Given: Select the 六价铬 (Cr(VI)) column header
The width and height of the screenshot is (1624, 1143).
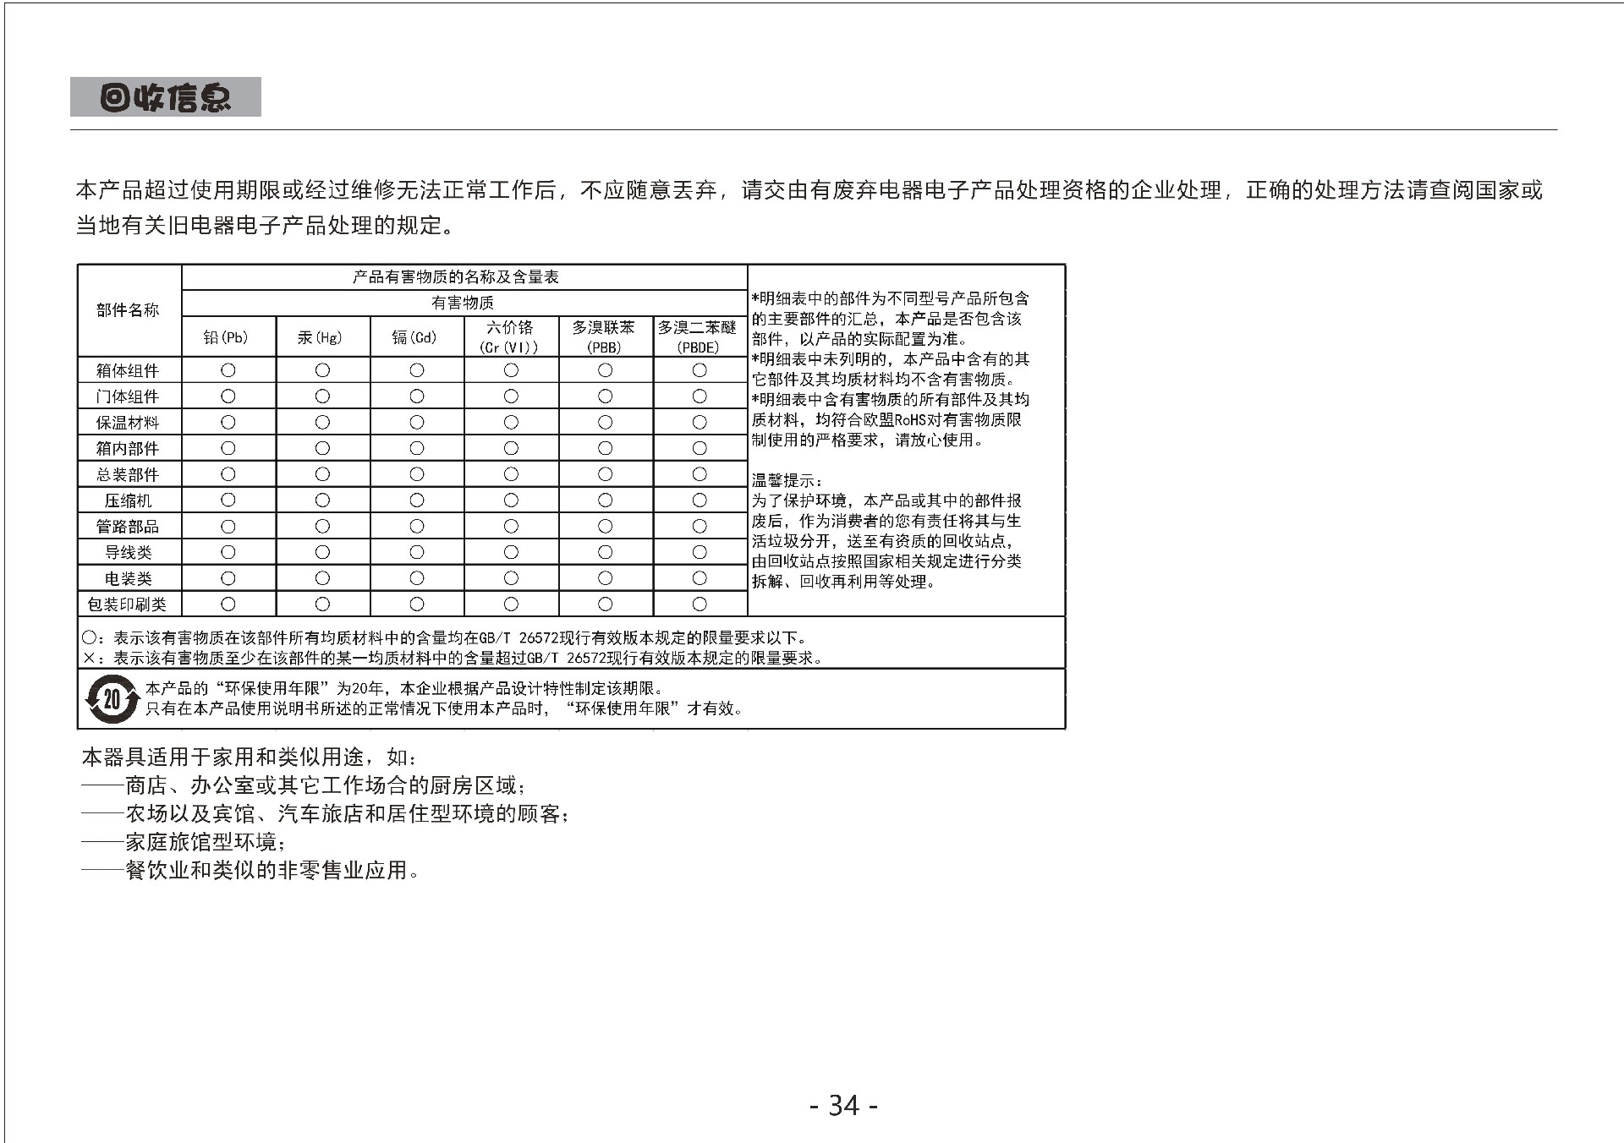Looking at the screenshot, I should pos(510,336).
